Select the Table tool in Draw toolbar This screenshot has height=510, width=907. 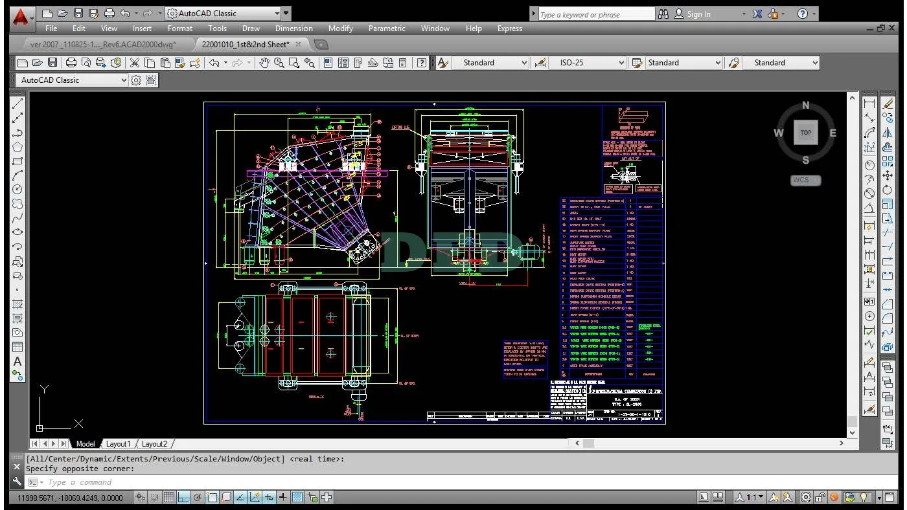tap(17, 347)
